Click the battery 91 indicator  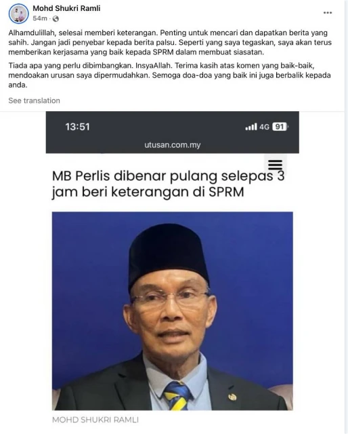[x=280, y=127]
